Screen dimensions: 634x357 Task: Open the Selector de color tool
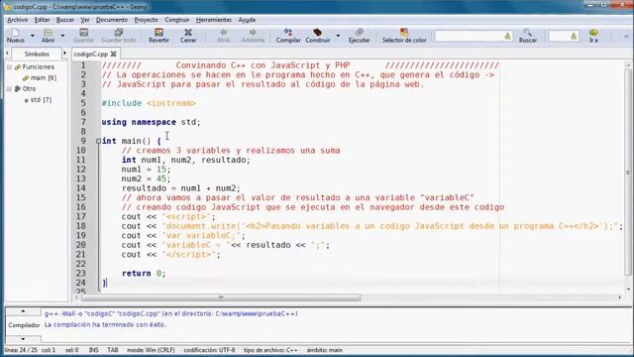pyautogui.click(x=404, y=36)
